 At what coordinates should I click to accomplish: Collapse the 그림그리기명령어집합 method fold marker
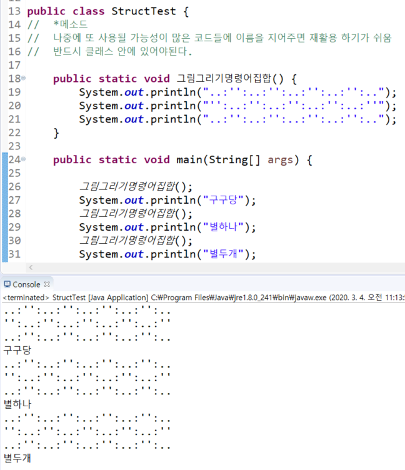23,78
